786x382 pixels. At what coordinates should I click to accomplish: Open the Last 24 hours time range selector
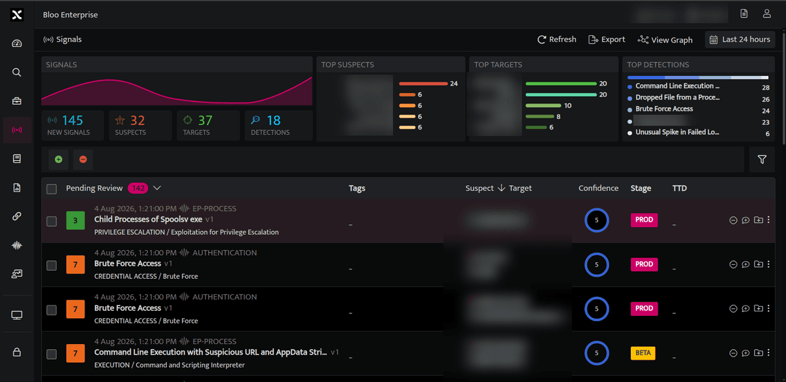(740, 40)
